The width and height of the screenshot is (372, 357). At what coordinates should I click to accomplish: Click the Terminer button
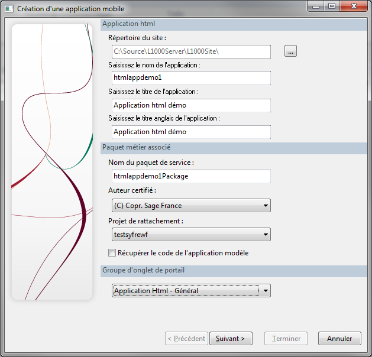tap(286, 338)
